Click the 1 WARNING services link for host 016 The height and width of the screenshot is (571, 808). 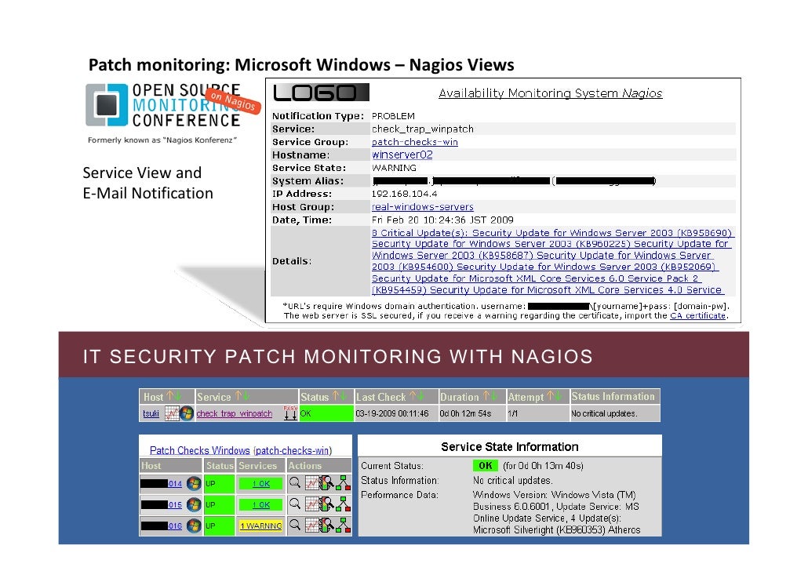click(260, 526)
